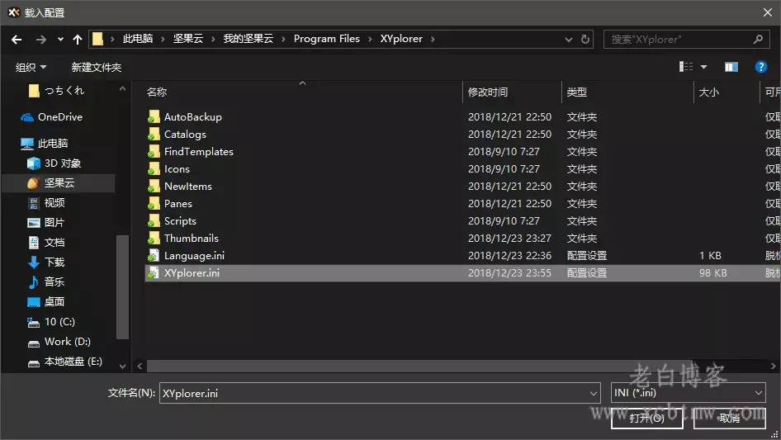This screenshot has width=781, height=440.
Task: Click the Panes folder icon
Action: (x=154, y=204)
